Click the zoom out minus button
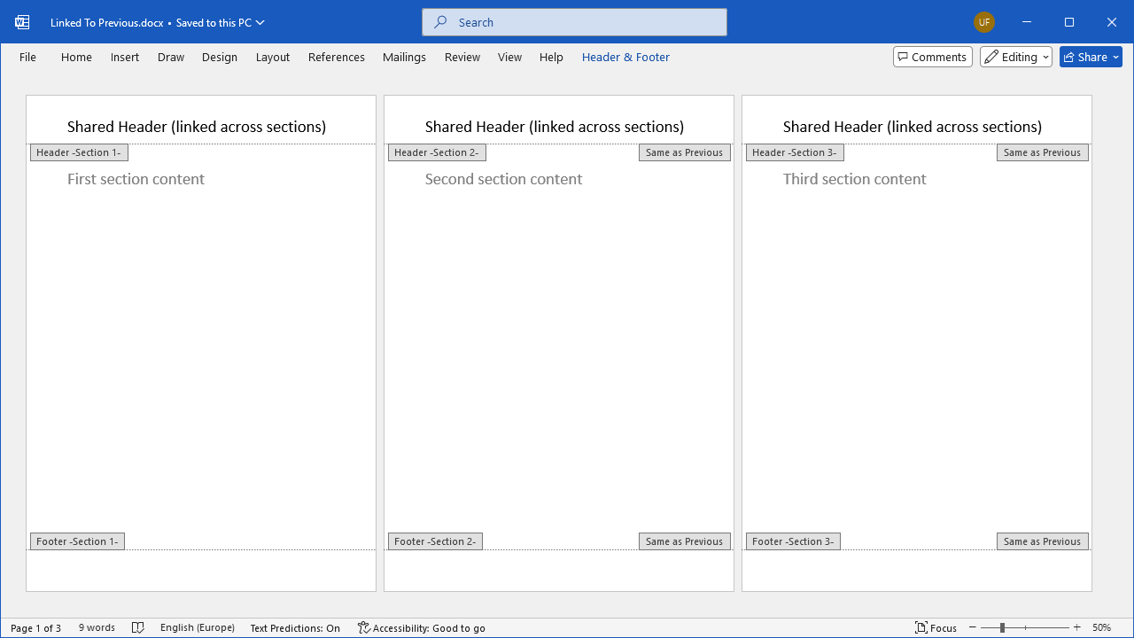Screen dimensions: 1134x638 pos(972,627)
